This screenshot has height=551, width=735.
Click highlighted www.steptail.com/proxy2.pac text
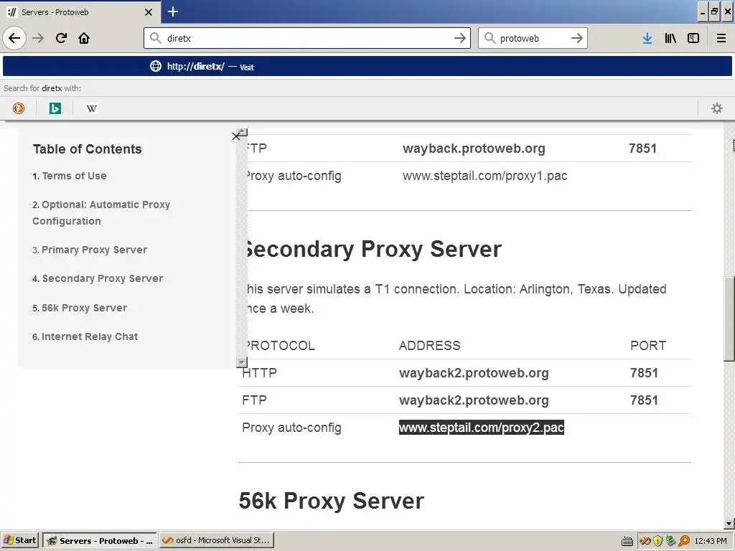click(482, 428)
